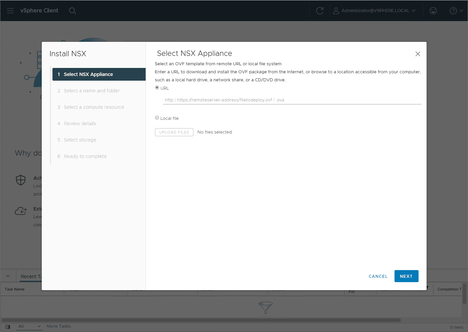Click the help question mark icon
Screen dimensions: 468x332
(453, 10)
